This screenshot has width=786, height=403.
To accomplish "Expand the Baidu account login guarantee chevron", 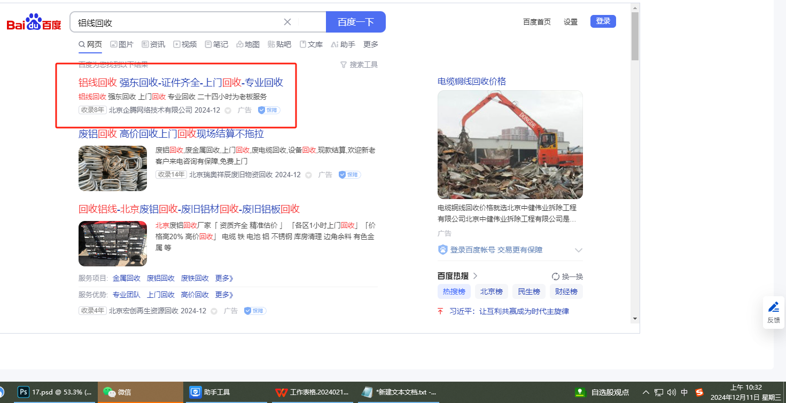I will click(578, 250).
